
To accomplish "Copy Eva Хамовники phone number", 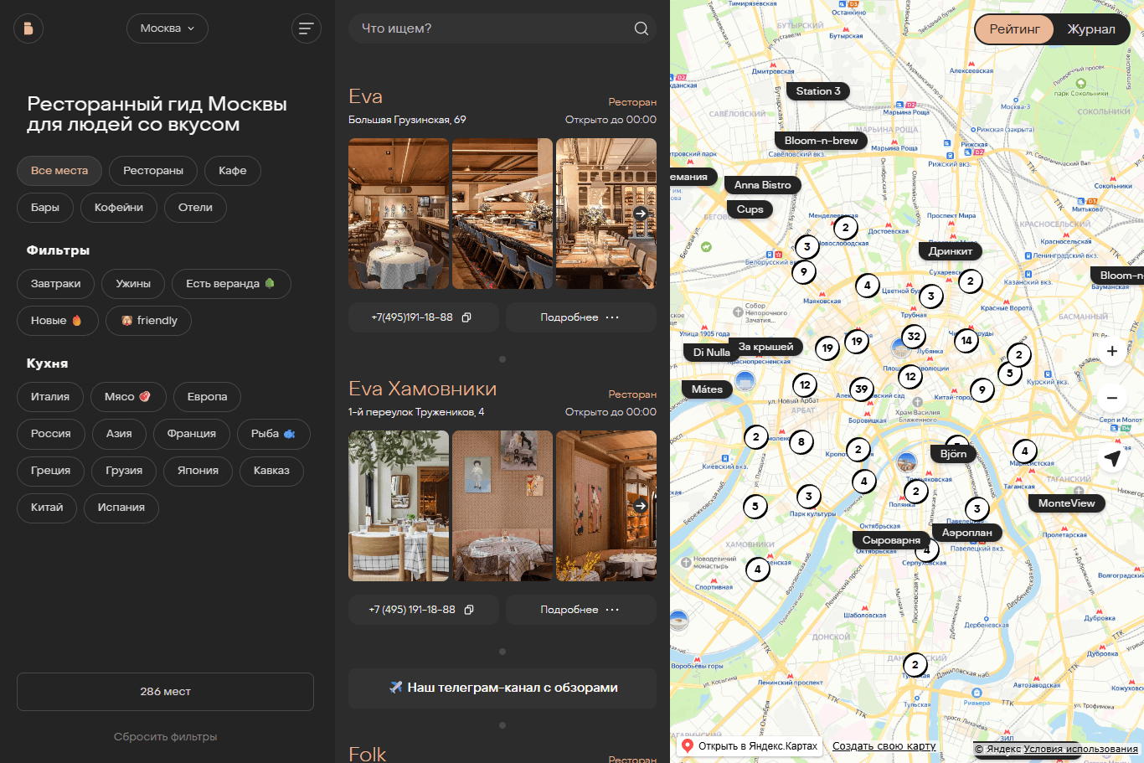I will tap(469, 610).
